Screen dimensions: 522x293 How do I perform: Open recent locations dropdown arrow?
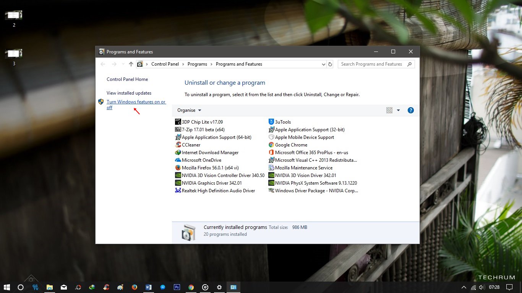point(123,64)
